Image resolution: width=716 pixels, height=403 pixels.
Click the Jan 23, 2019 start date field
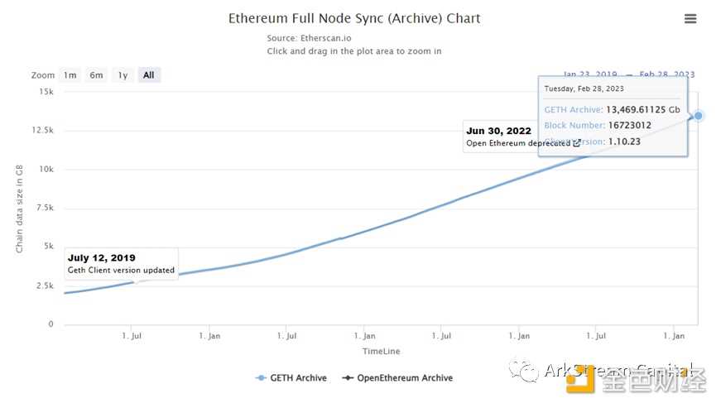click(589, 74)
